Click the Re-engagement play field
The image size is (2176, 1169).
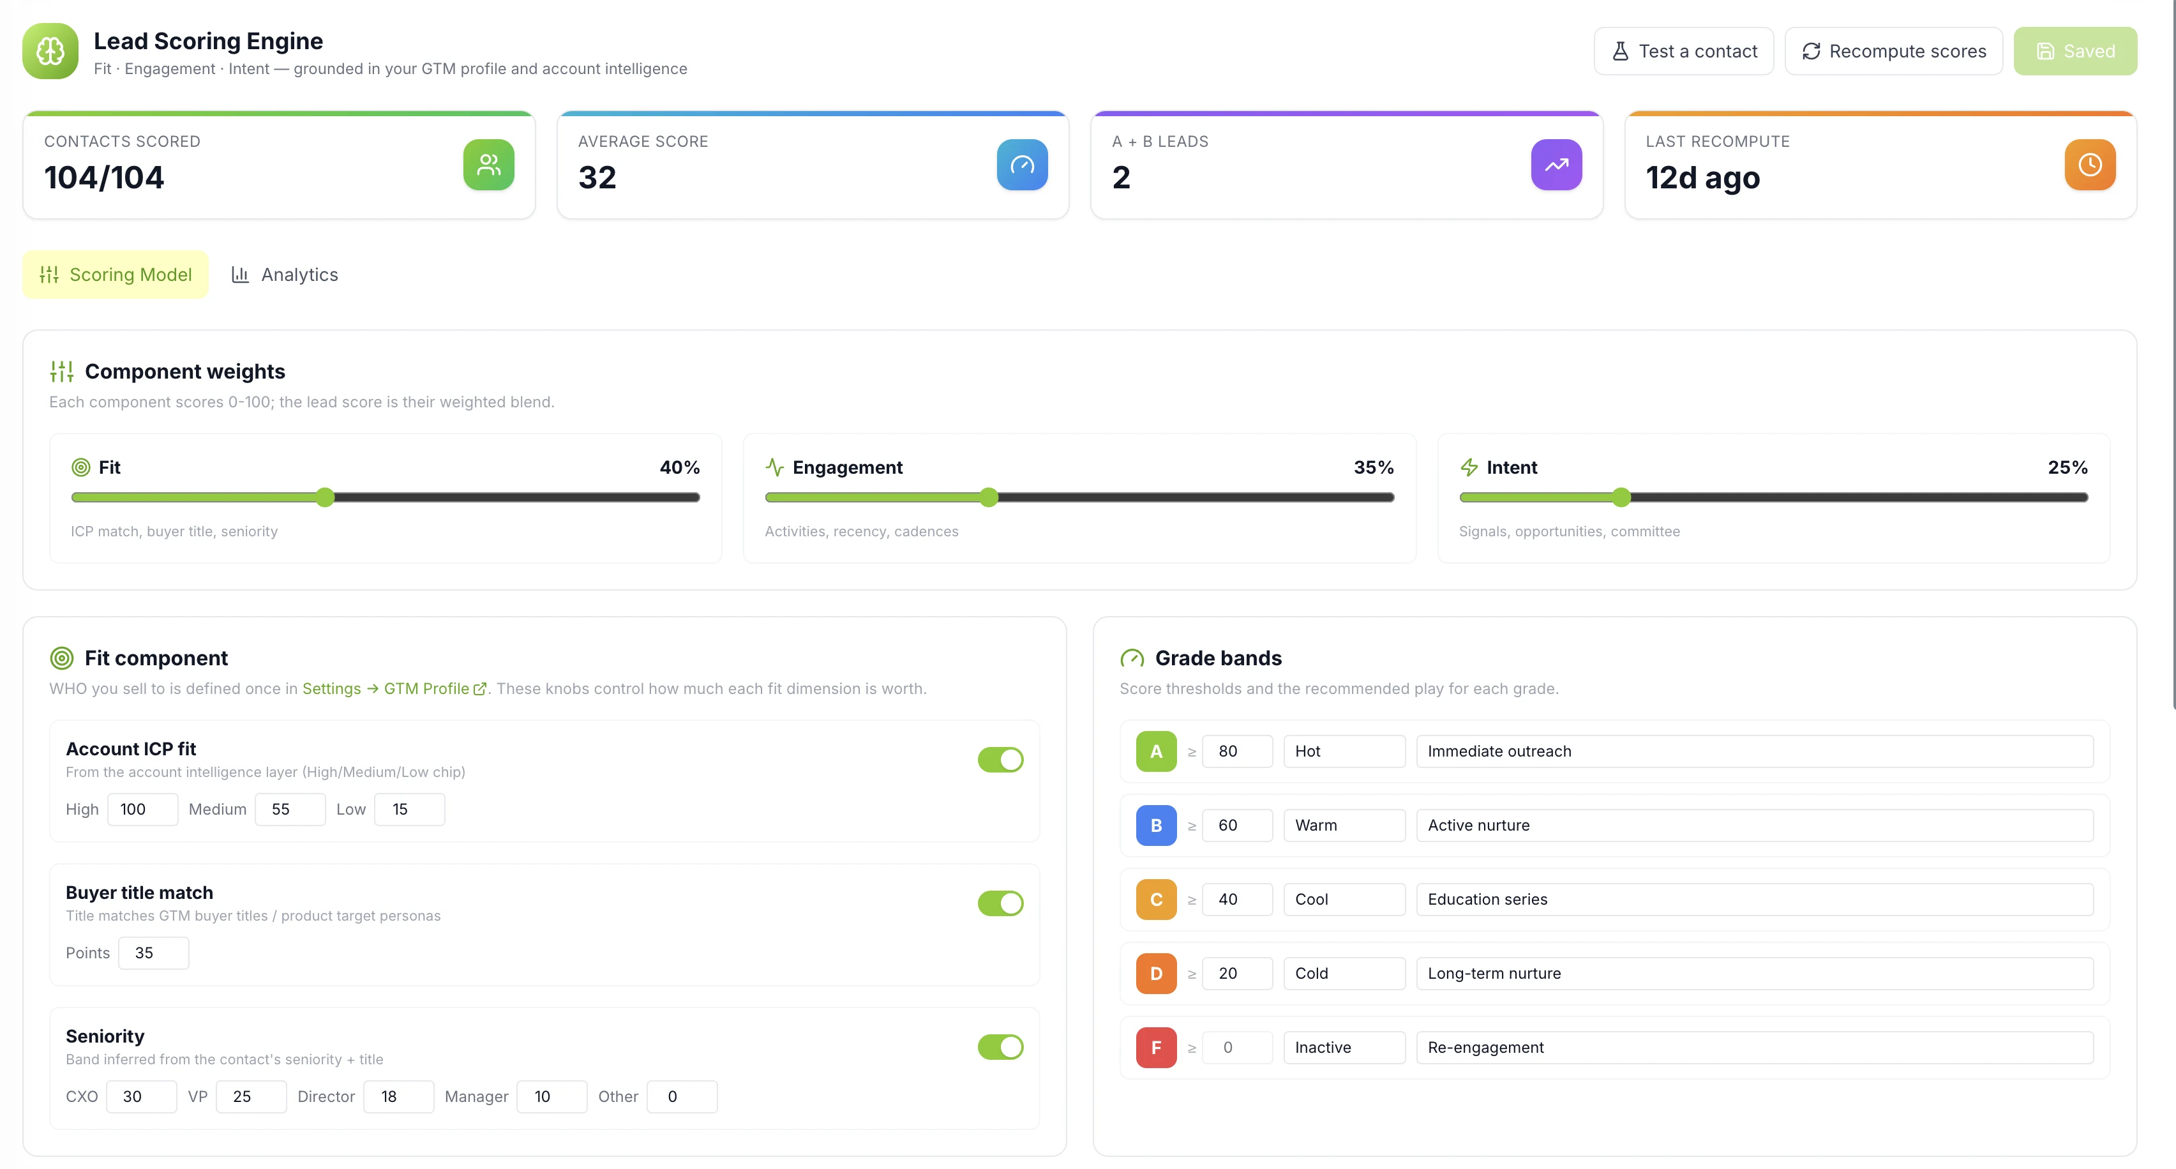tap(1755, 1047)
